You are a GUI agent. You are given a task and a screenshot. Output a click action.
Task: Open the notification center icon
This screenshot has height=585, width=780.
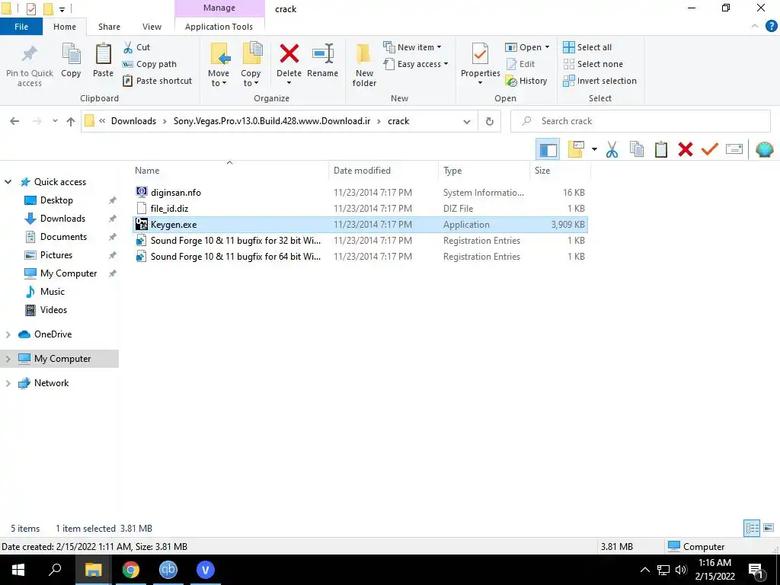pos(756,570)
